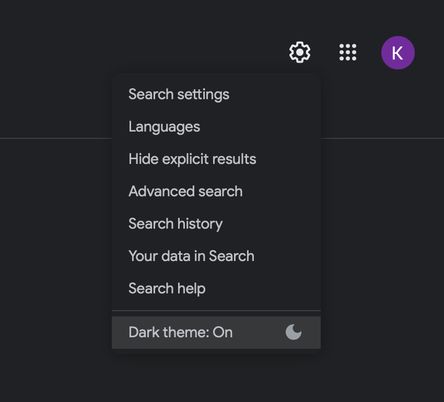
Task: Open Advanced search
Action: (x=185, y=192)
